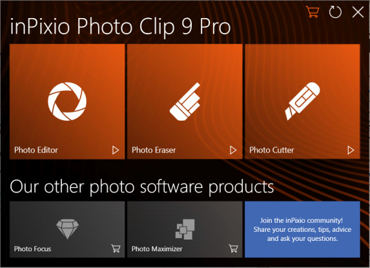370x268 pixels.
Task: Click the camera aperture icon
Action: 67,101
